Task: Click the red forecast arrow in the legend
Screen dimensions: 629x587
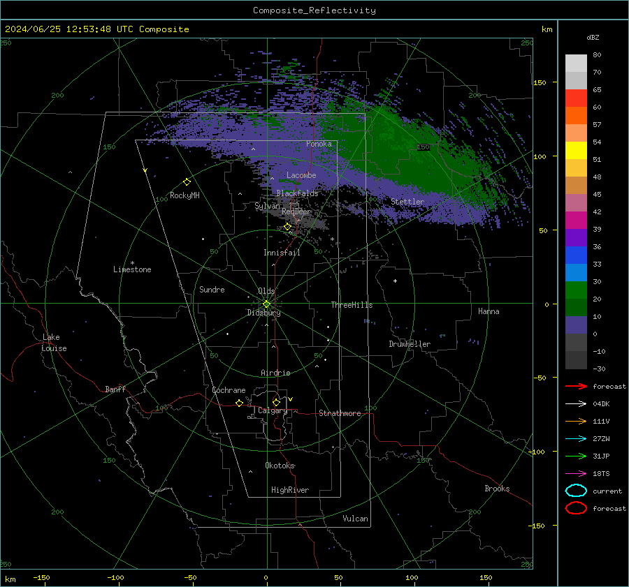Action: 576,386
